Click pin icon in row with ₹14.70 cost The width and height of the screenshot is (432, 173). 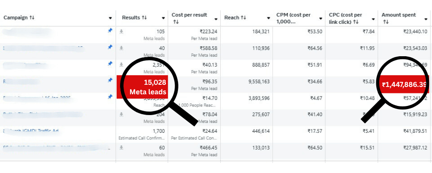[110, 97]
